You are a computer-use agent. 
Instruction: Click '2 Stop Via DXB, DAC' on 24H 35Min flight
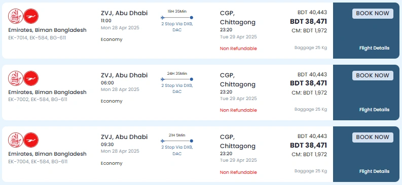[x=177, y=88]
